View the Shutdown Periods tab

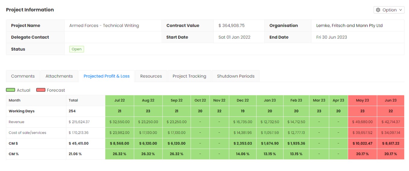point(236,76)
